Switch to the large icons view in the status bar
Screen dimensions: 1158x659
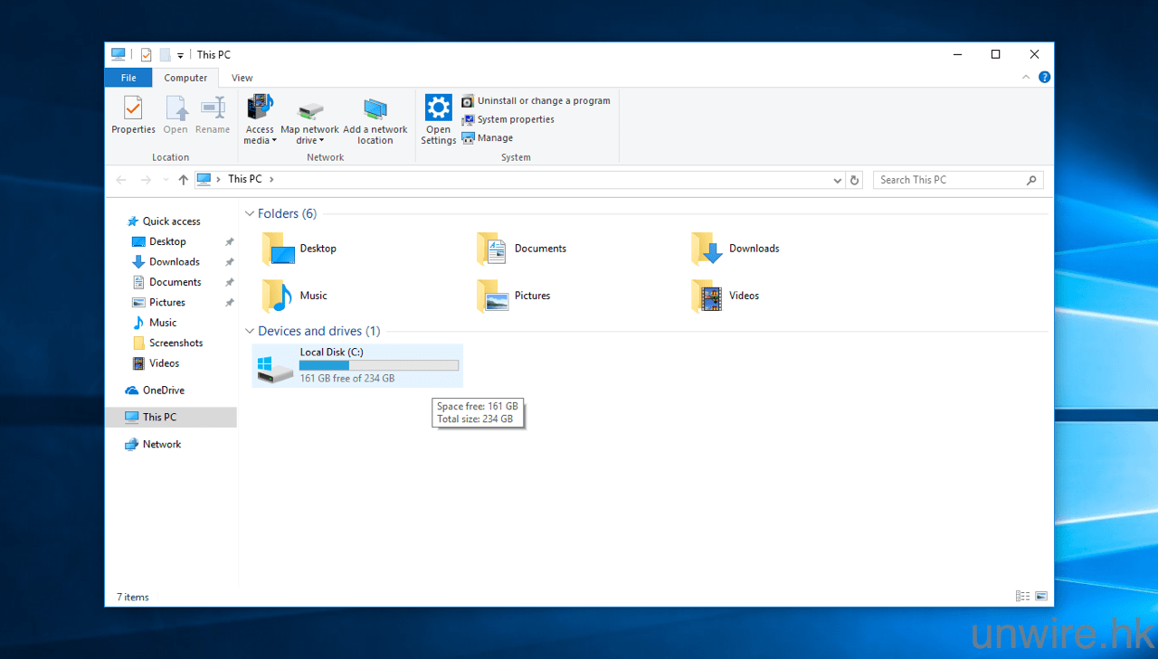pyautogui.click(x=1041, y=597)
